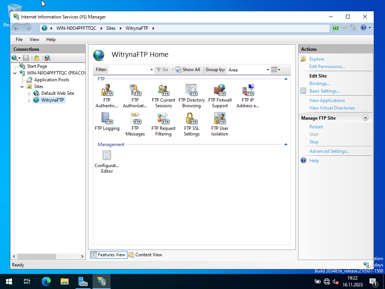385x289 pixels.
Task: Open Advanced Settings link
Action: (329, 151)
